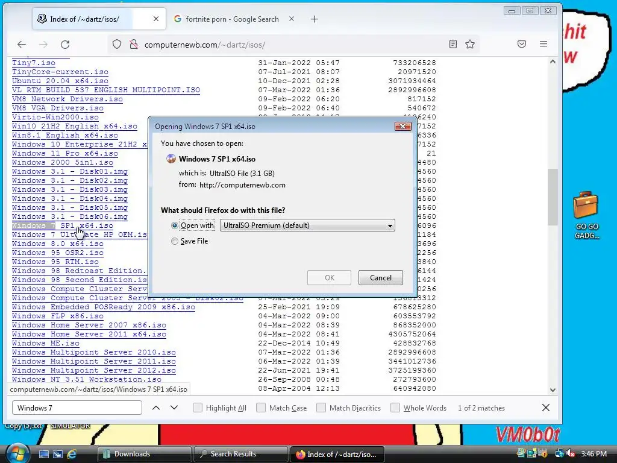Toggle reader view icon
This screenshot has height=463, width=617.
453,44
